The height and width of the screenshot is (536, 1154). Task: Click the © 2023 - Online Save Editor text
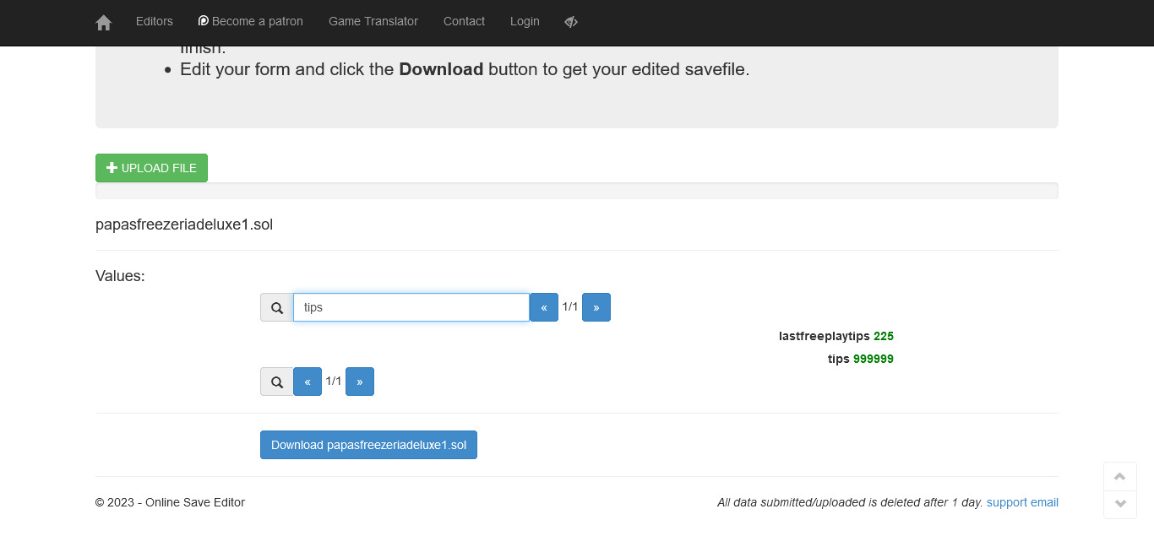[170, 502]
